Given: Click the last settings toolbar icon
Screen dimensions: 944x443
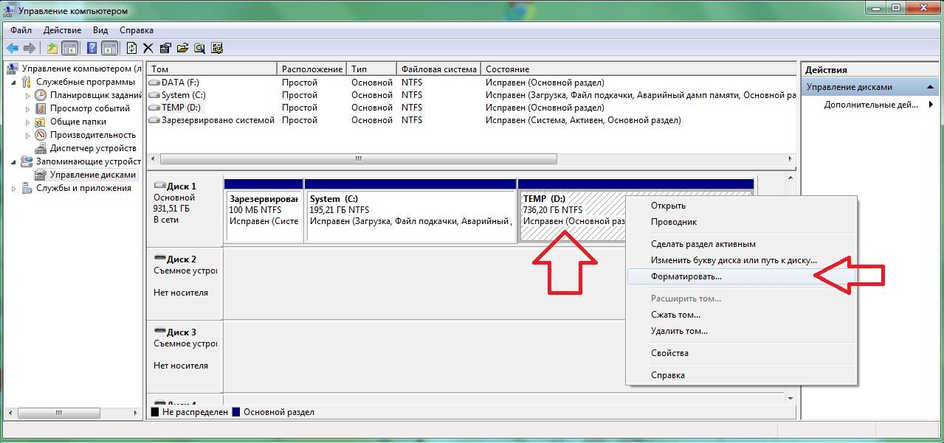Looking at the screenshot, I should tap(217, 48).
